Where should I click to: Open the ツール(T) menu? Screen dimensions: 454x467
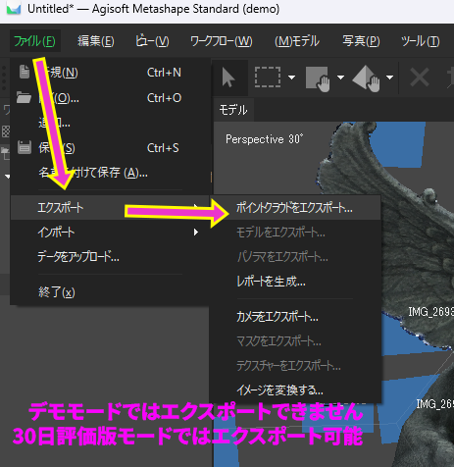(421, 41)
